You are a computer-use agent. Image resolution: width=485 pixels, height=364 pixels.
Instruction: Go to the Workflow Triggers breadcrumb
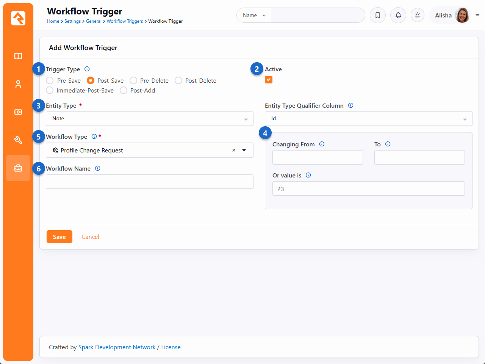125,21
